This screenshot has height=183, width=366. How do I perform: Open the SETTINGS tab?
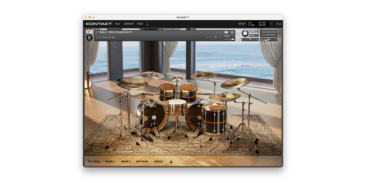click(x=142, y=161)
